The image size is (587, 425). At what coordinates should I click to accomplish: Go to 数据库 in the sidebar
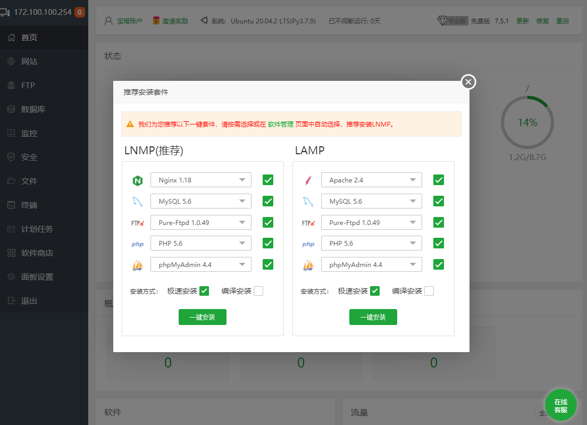point(33,109)
